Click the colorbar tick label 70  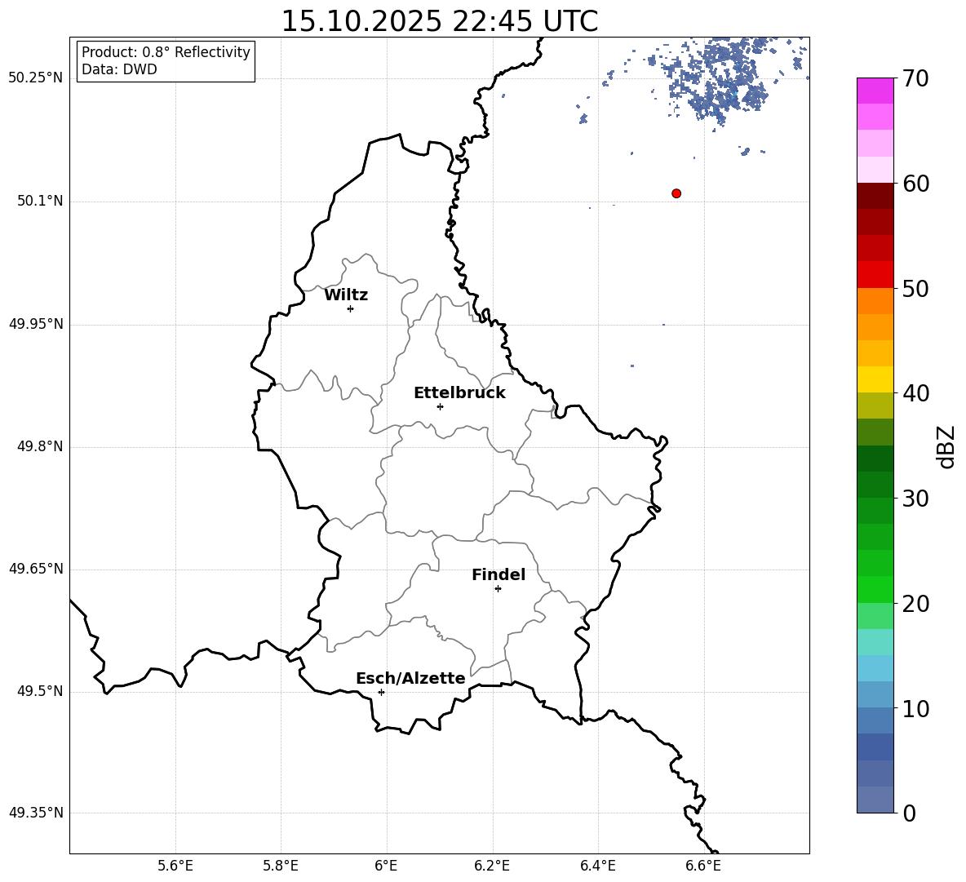coord(915,78)
